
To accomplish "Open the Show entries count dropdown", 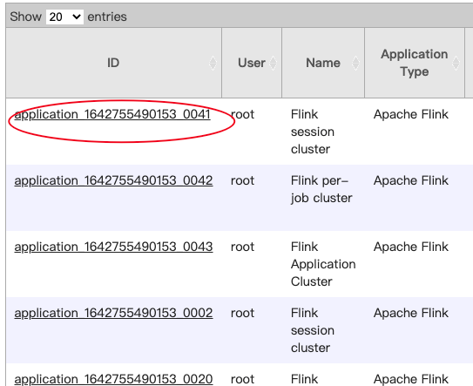I will point(64,17).
